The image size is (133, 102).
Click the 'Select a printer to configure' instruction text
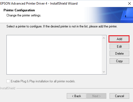click(62, 26)
